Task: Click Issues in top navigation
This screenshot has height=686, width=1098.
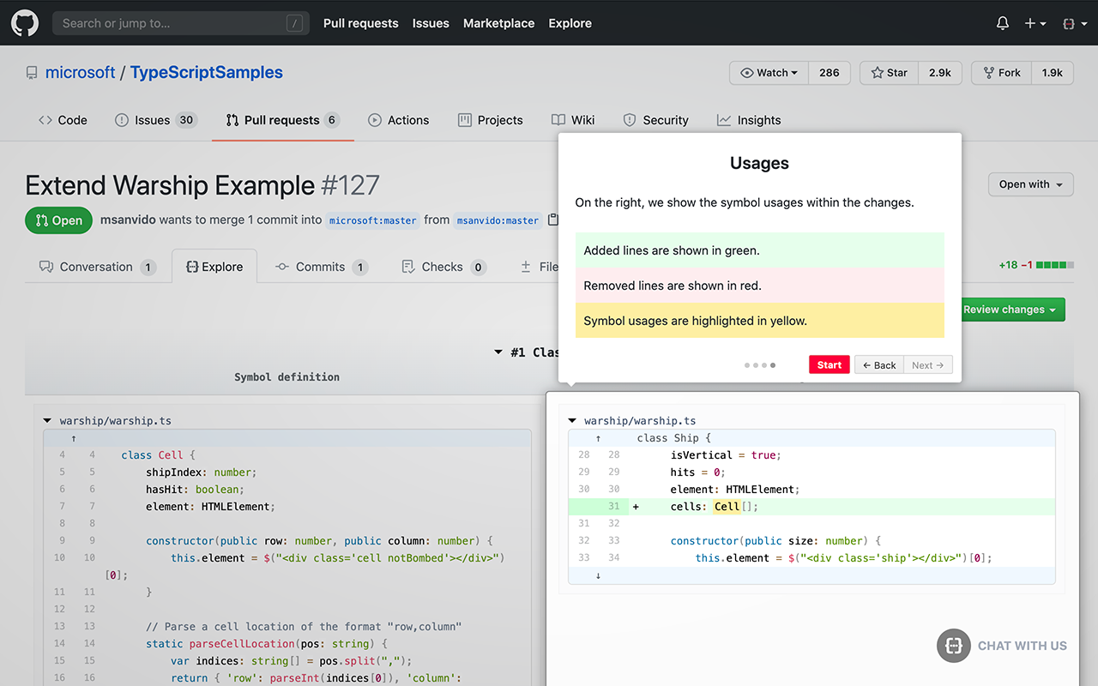Action: pyautogui.click(x=431, y=23)
